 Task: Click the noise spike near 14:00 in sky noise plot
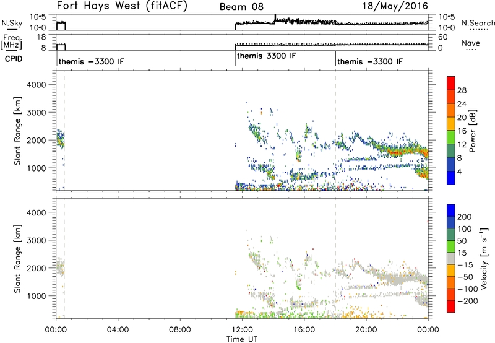(275, 18)
